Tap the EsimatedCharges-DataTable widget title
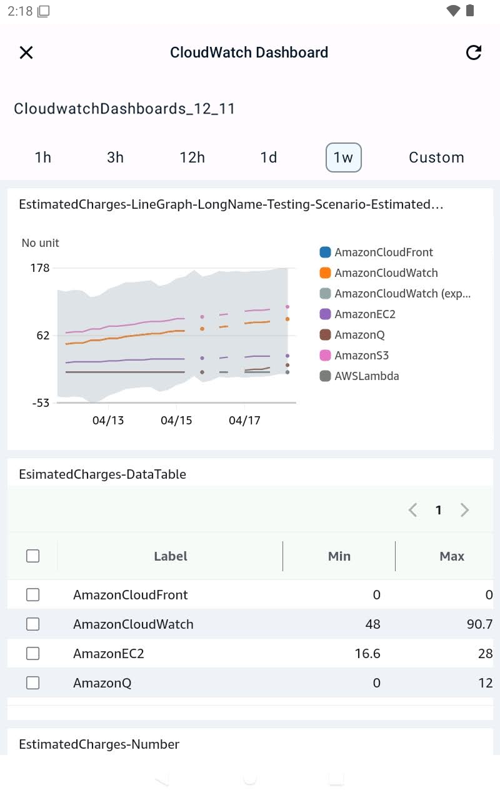The height and width of the screenshot is (800, 500). click(x=102, y=474)
